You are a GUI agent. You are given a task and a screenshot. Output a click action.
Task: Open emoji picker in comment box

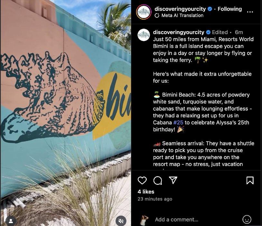coord(247,219)
